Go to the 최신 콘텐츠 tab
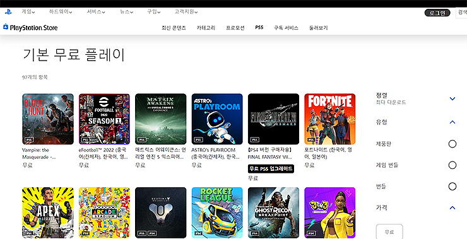The image size is (467, 239). click(174, 28)
